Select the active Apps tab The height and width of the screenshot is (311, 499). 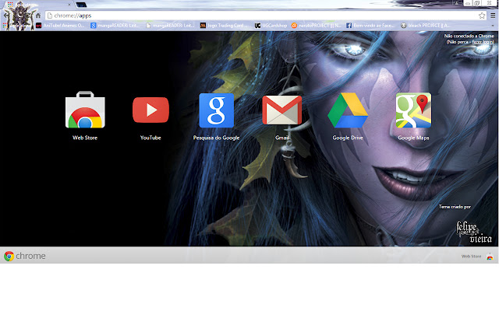coord(38,5)
